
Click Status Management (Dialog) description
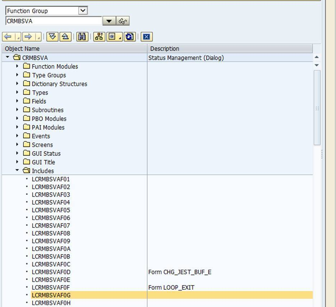click(x=186, y=58)
